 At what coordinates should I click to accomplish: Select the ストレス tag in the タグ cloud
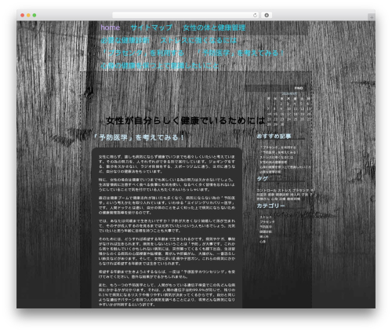[285, 190]
